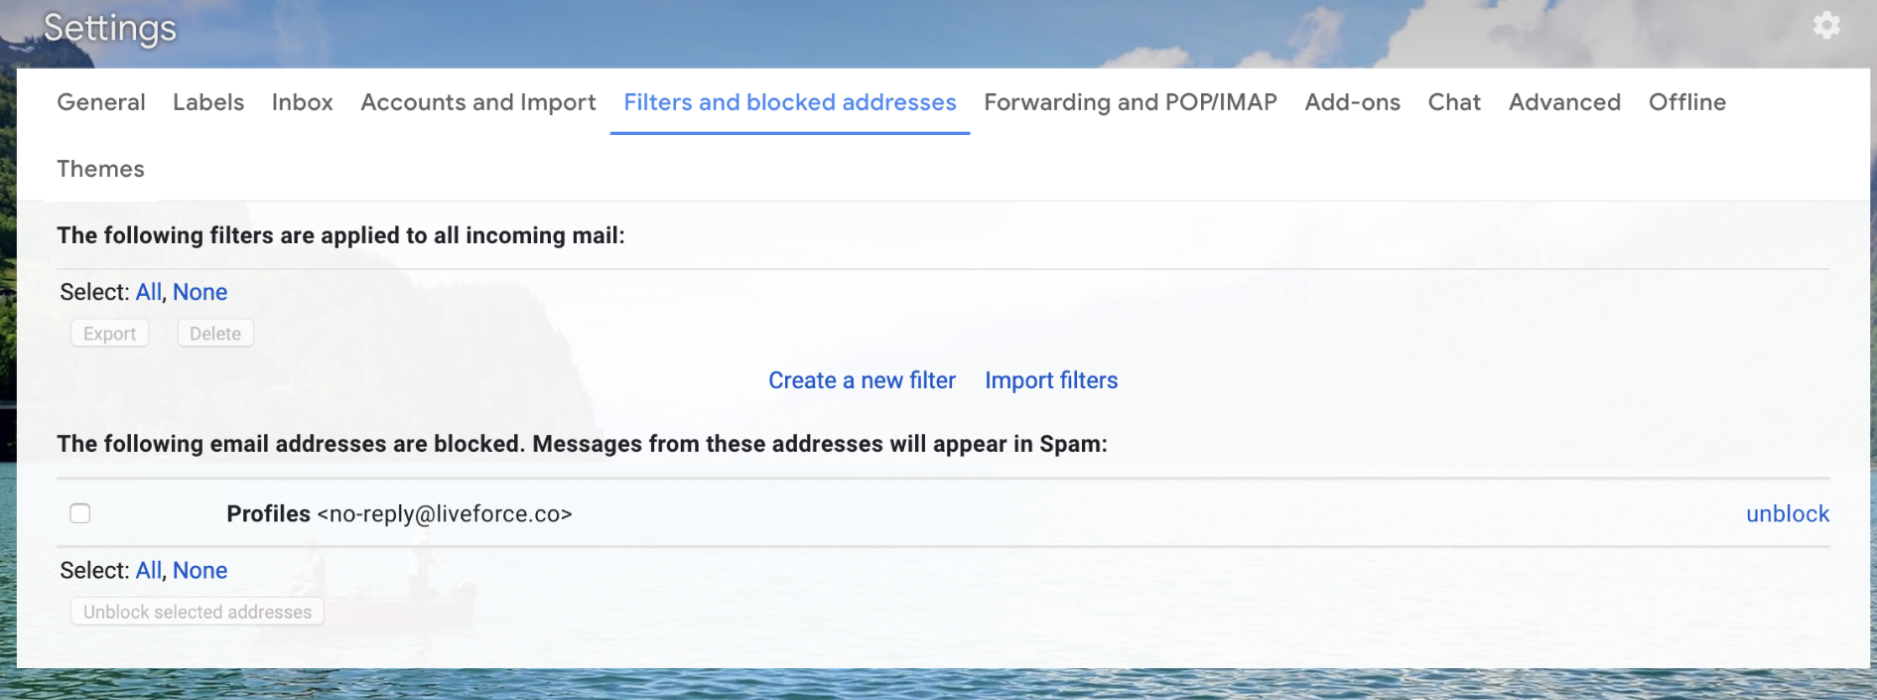Open the Accounts and Import tab
1877x700 pixels.
[477, 102]
